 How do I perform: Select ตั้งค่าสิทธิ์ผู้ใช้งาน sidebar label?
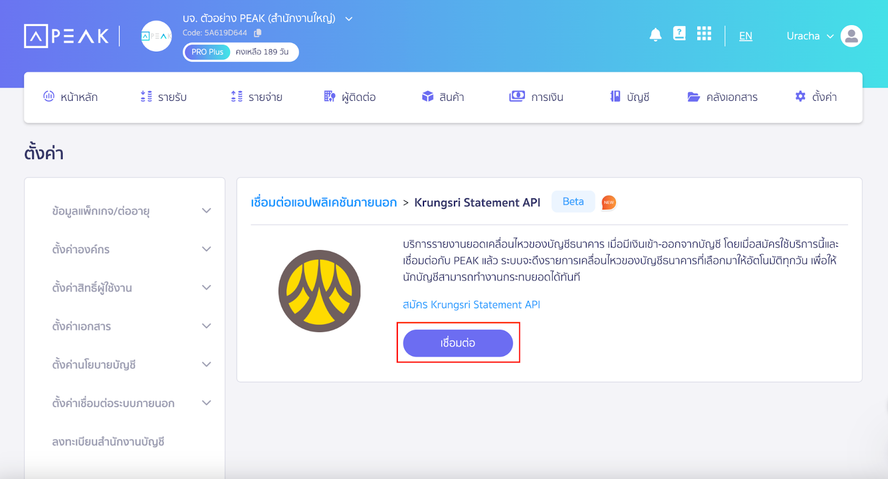(x=92, y=288)
